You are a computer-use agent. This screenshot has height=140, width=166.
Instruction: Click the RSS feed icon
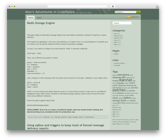point(128,17)
